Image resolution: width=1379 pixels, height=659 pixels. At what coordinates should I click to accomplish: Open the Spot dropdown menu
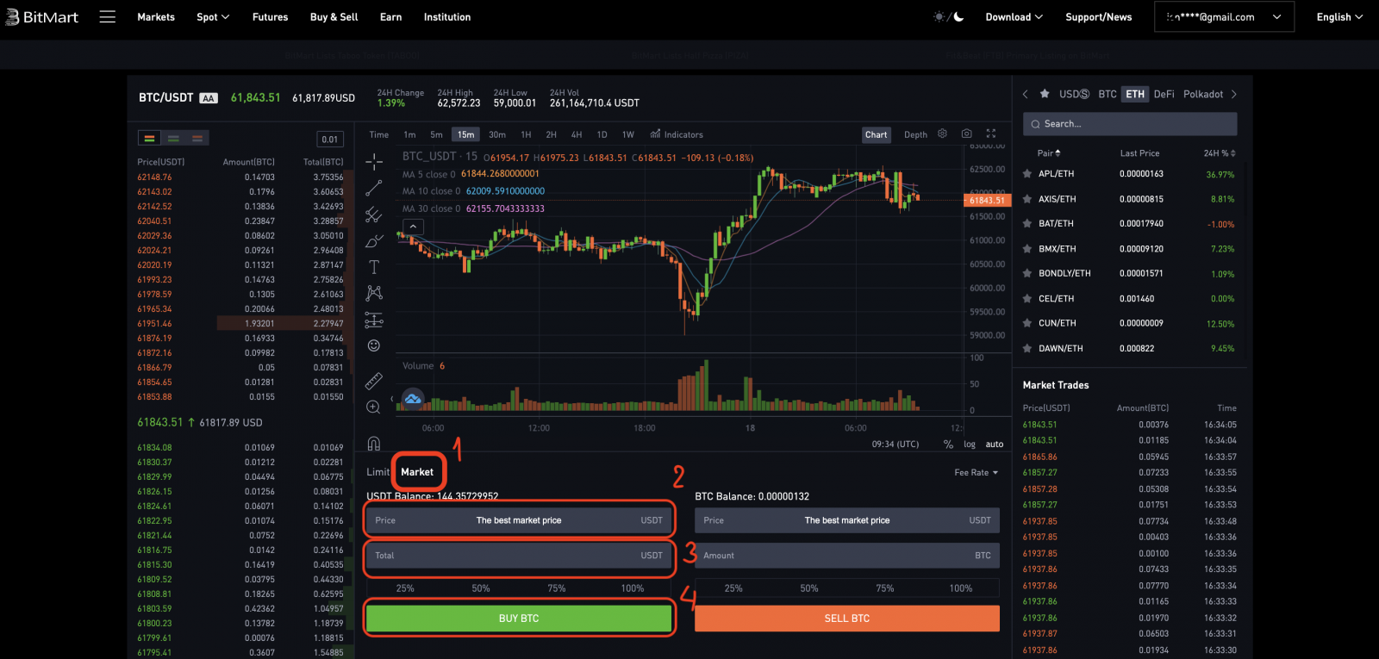tap(213, 17)
